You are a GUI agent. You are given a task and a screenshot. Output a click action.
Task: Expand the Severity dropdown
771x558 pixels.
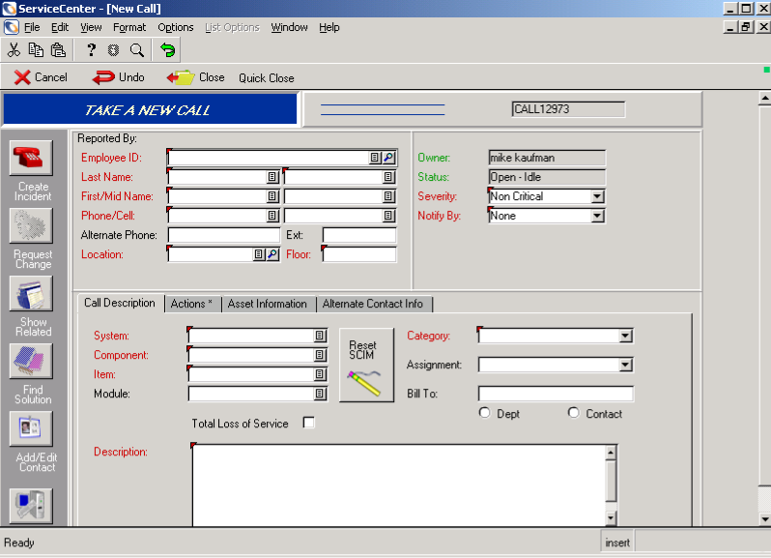(597, 196)
